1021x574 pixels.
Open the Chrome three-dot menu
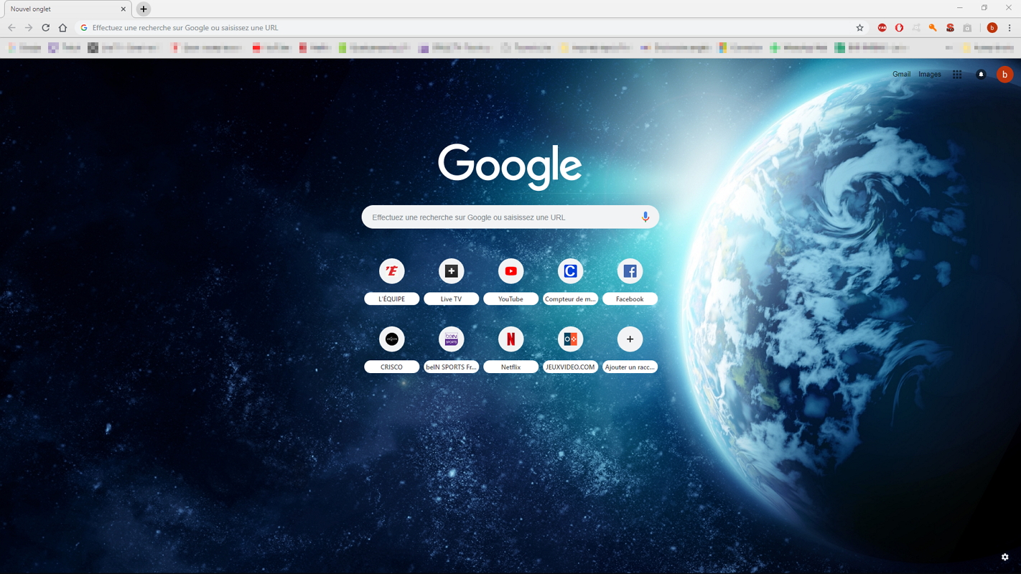[1009, 28]
